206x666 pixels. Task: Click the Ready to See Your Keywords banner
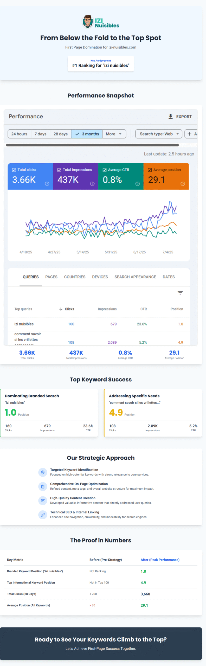pyautogui.click(x=101, y=643)
